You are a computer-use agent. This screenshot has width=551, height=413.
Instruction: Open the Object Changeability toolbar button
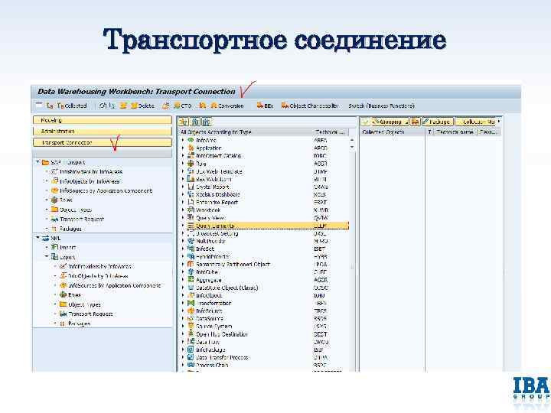[310, 106]
